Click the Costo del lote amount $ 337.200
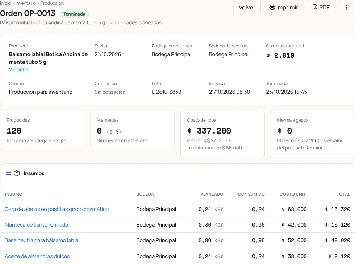Image resolution: width=355 pixels, height=266 pixels. point(209,131)
